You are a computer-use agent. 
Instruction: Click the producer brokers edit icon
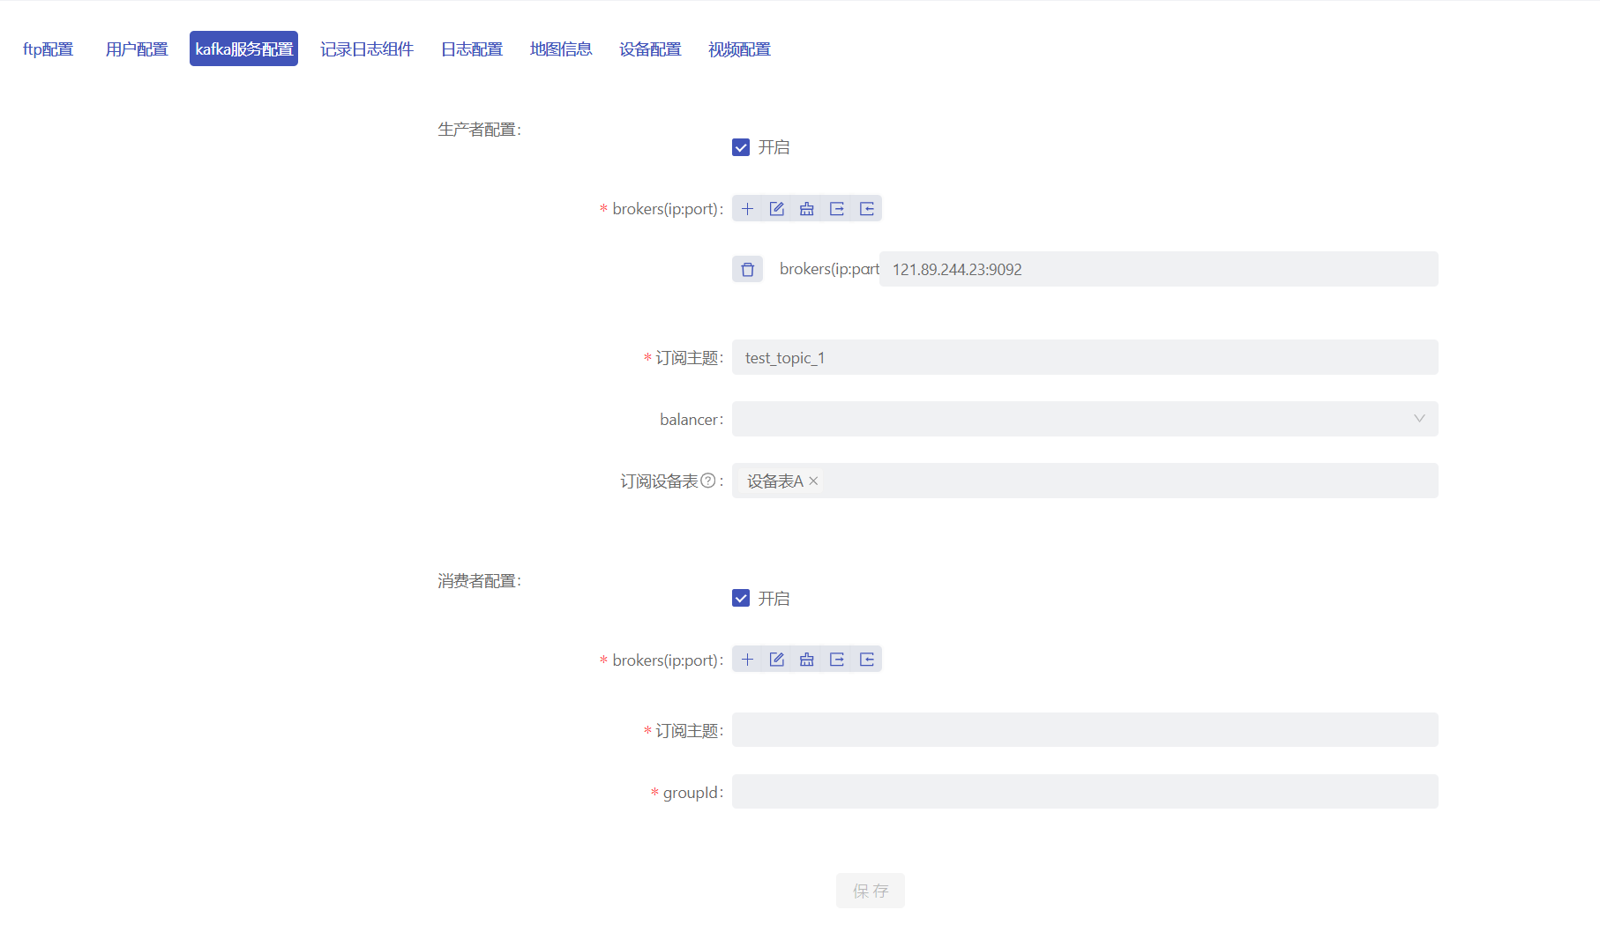click(777, 209)
